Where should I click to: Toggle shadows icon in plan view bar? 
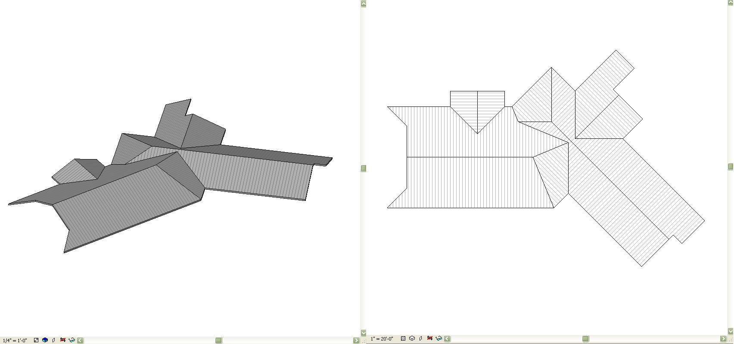(x=421, y=338)
